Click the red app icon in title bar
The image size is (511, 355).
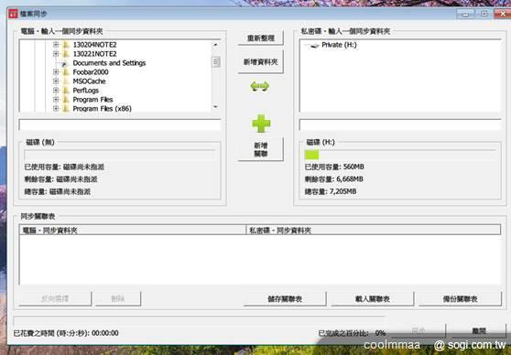(13, 14)
